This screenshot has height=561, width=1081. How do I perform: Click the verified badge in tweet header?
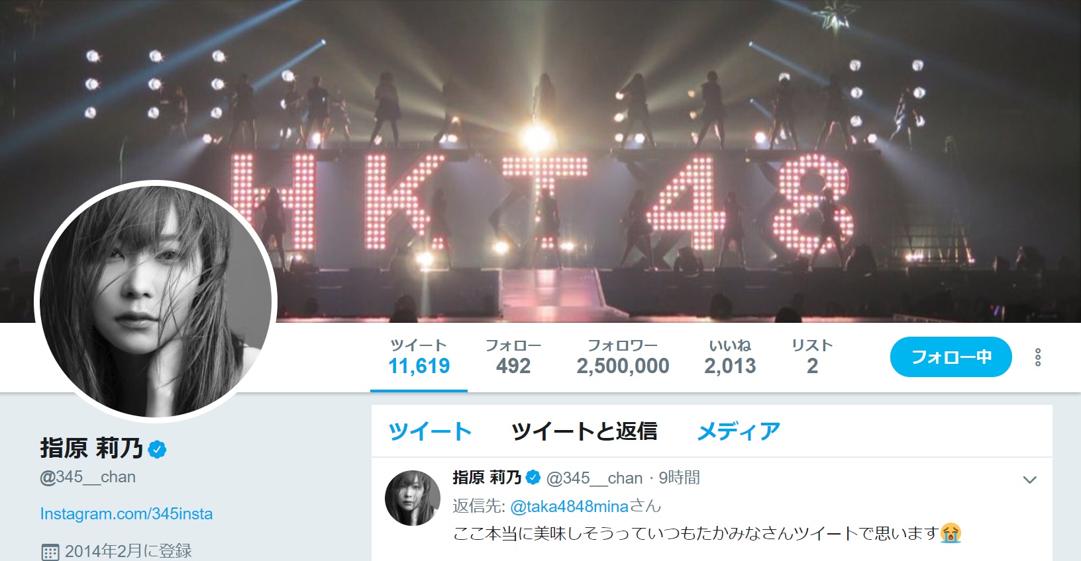(533, 477)
